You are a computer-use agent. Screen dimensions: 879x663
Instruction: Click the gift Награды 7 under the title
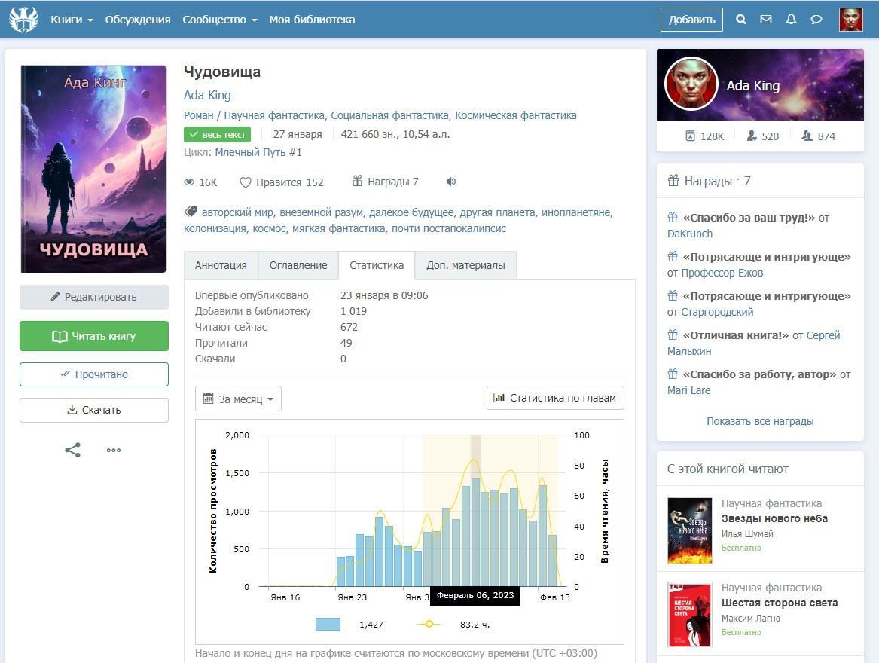click(385, 181)
